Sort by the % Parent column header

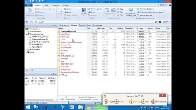pos(141,28)
